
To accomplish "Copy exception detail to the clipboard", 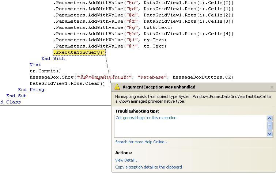I will pos(148,167).
